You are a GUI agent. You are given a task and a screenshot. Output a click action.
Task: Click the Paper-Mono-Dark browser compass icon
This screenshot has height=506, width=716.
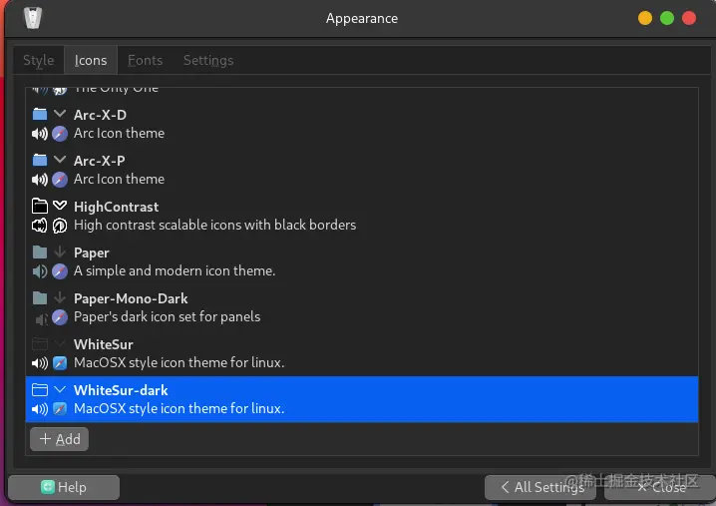pos(60,317)
